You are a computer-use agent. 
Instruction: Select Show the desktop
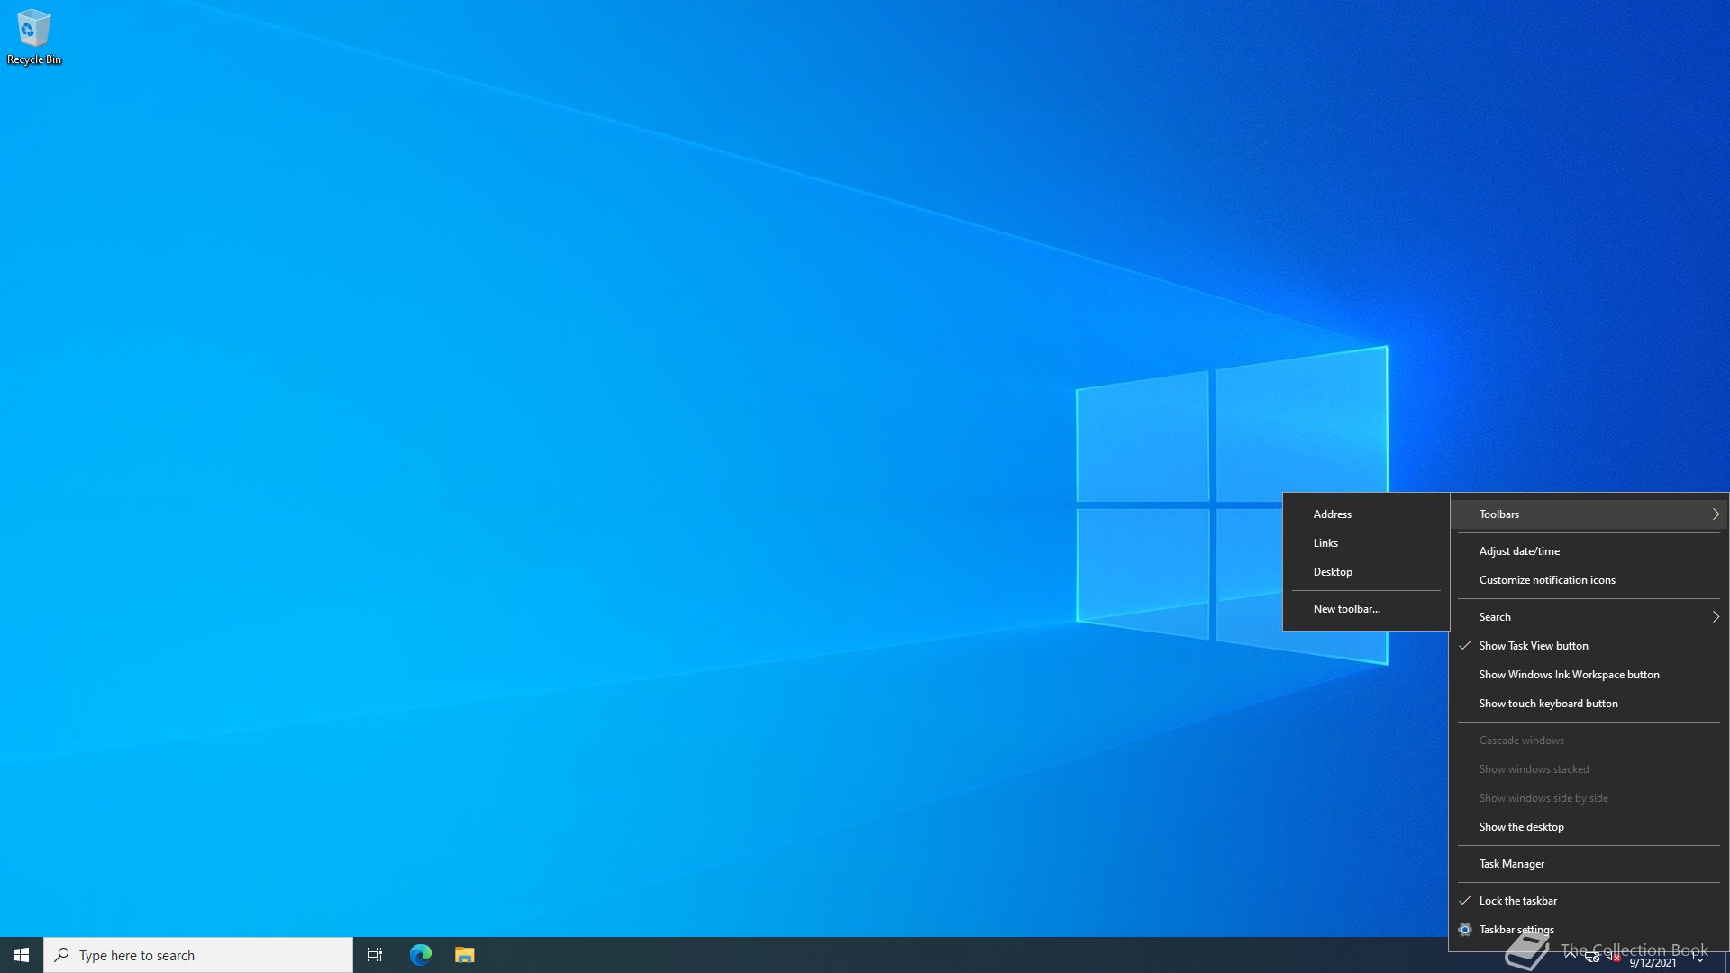(x=1589, y=827)
